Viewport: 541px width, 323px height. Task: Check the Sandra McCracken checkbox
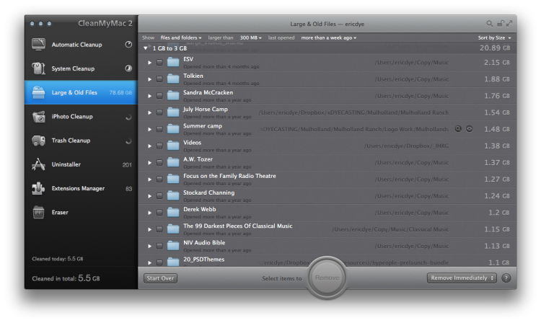[159, 96]
